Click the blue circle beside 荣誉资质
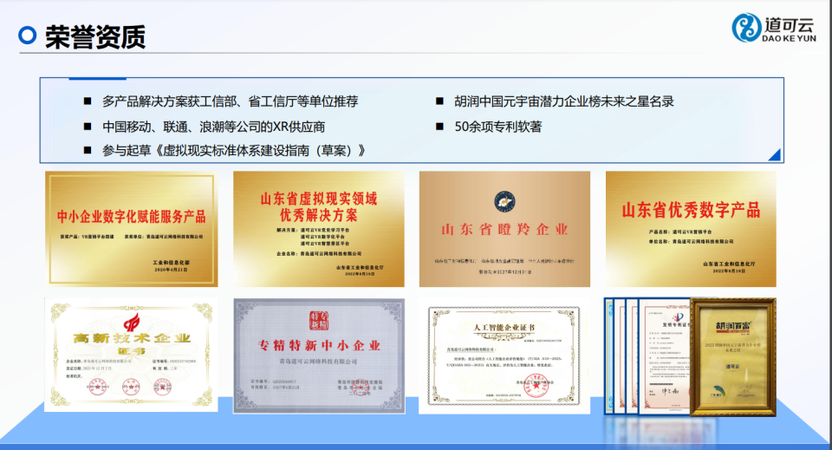 click(x=28, y=36)
